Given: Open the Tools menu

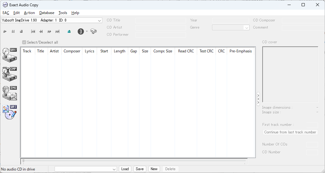Looking at the screenshot, I should click(63, 13).
